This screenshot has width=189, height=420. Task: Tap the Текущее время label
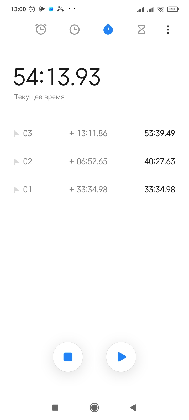(39, 97)
